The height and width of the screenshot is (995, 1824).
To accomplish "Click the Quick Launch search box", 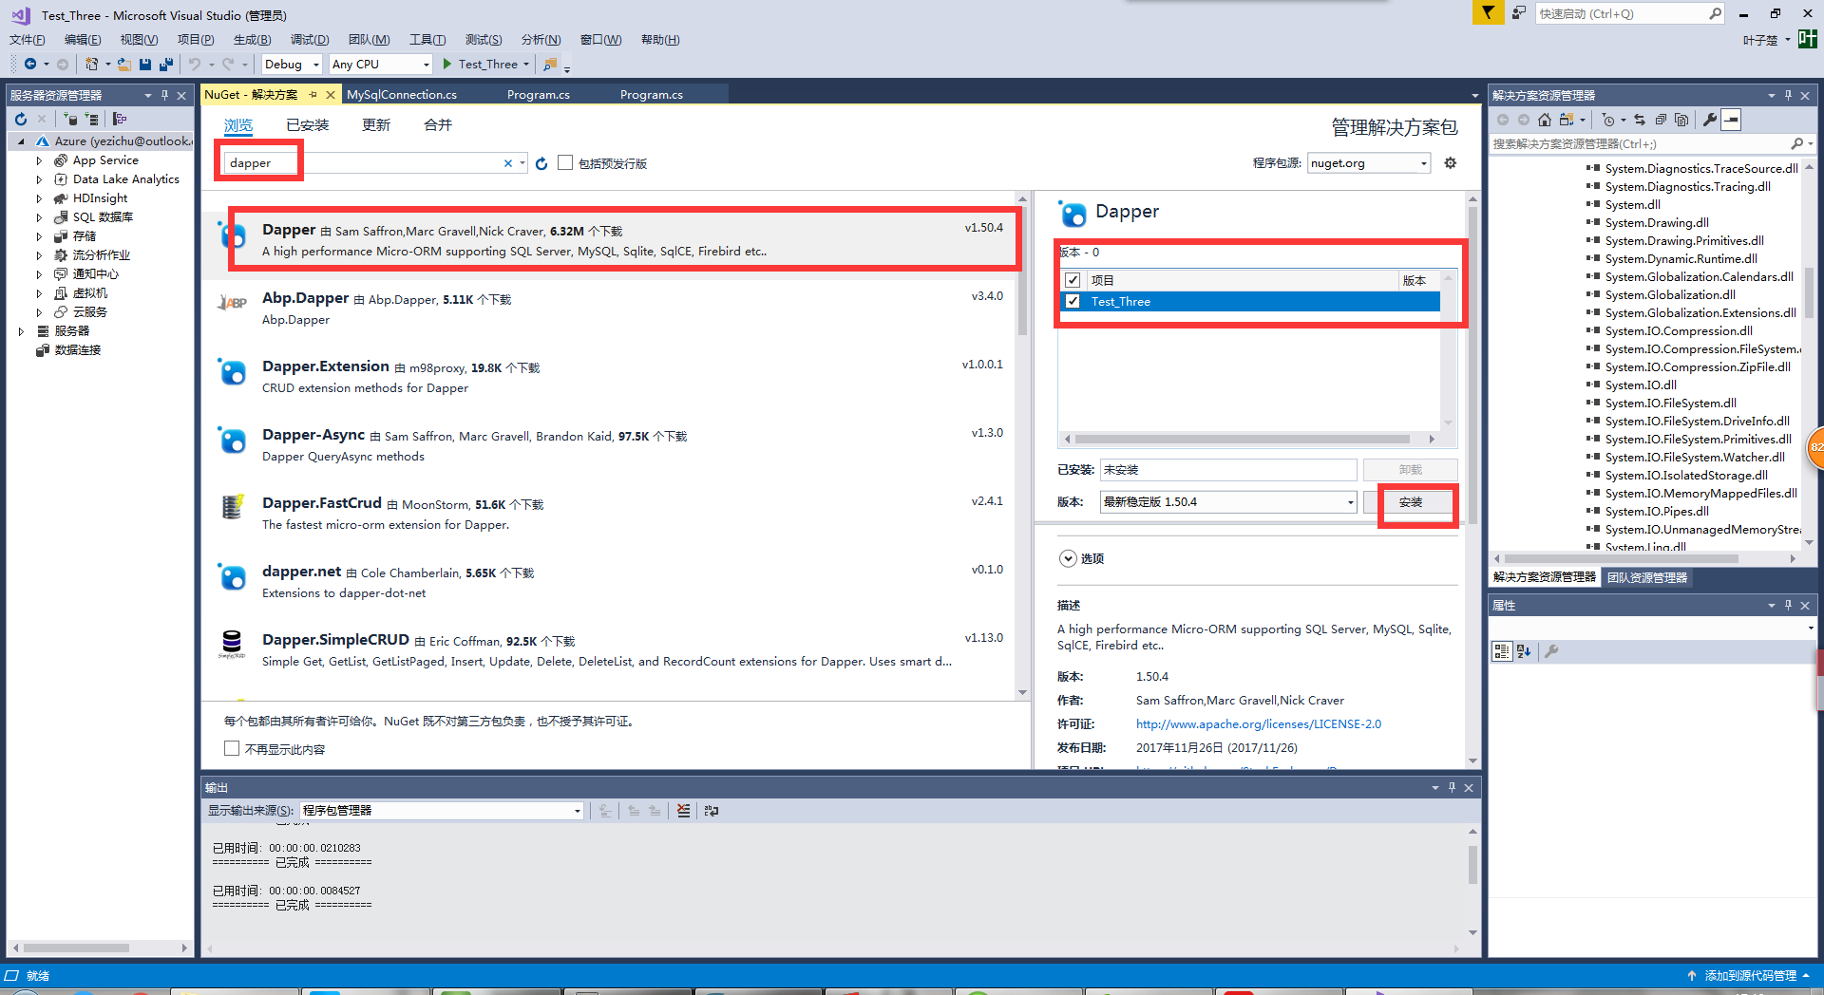I will click(x=1628, y=13).
